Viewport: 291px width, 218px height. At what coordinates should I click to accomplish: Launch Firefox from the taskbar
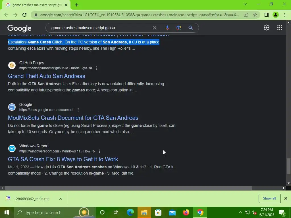click(x=186, y=212)
